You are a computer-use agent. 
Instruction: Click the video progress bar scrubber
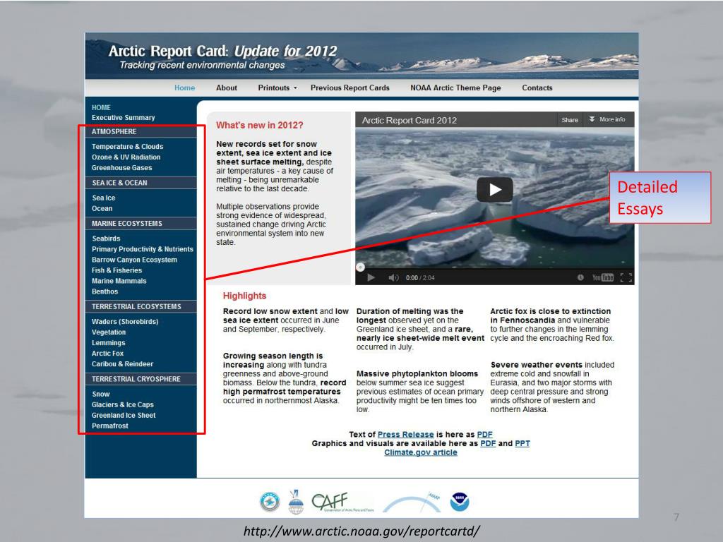tap(361, 267)
